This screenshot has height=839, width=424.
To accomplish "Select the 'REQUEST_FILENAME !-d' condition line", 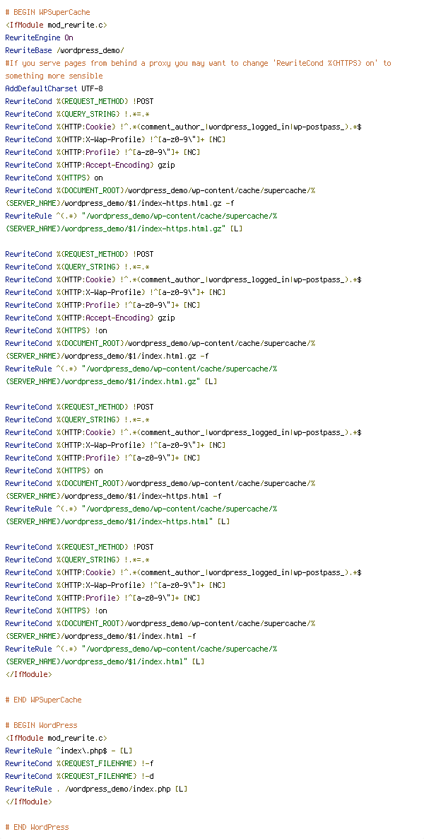I will tap(79, 777).
